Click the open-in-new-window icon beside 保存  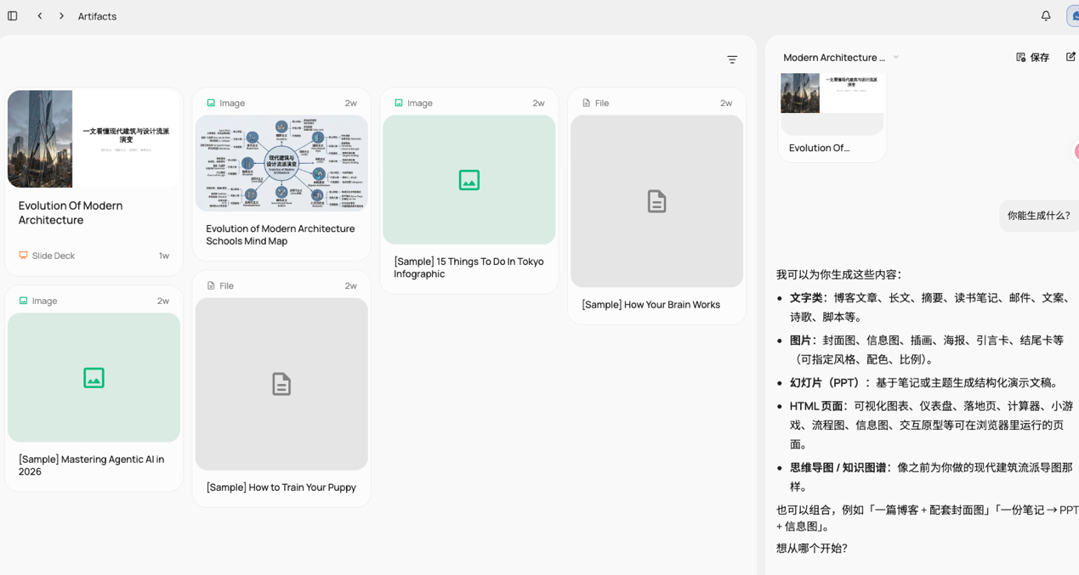[1070, 57]
